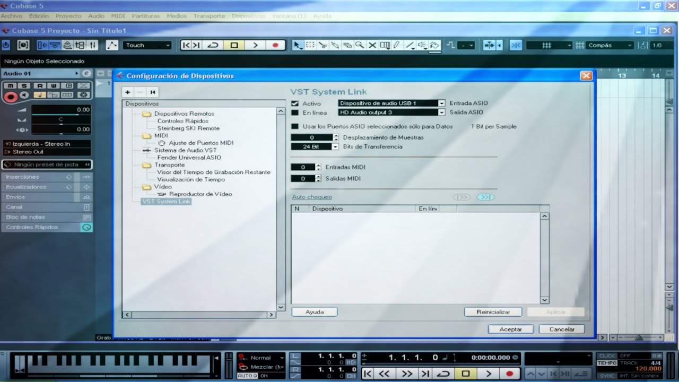Viewport: 679px width, 382px height.
Task: Select the Line tool
Action: [410, 45]
